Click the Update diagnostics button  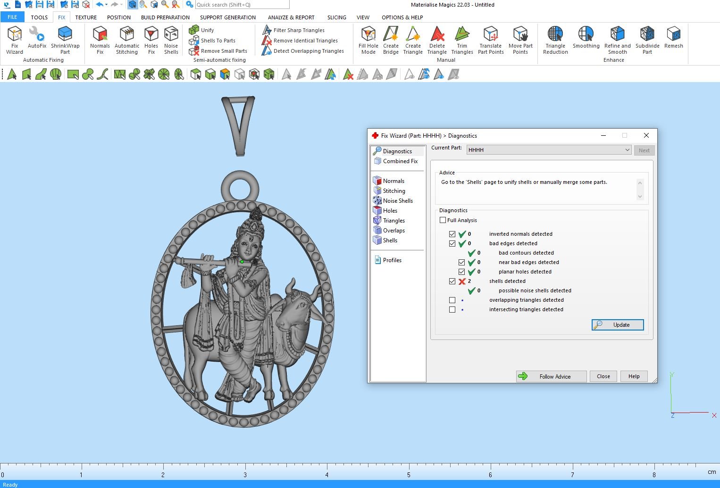pos(618,325)
